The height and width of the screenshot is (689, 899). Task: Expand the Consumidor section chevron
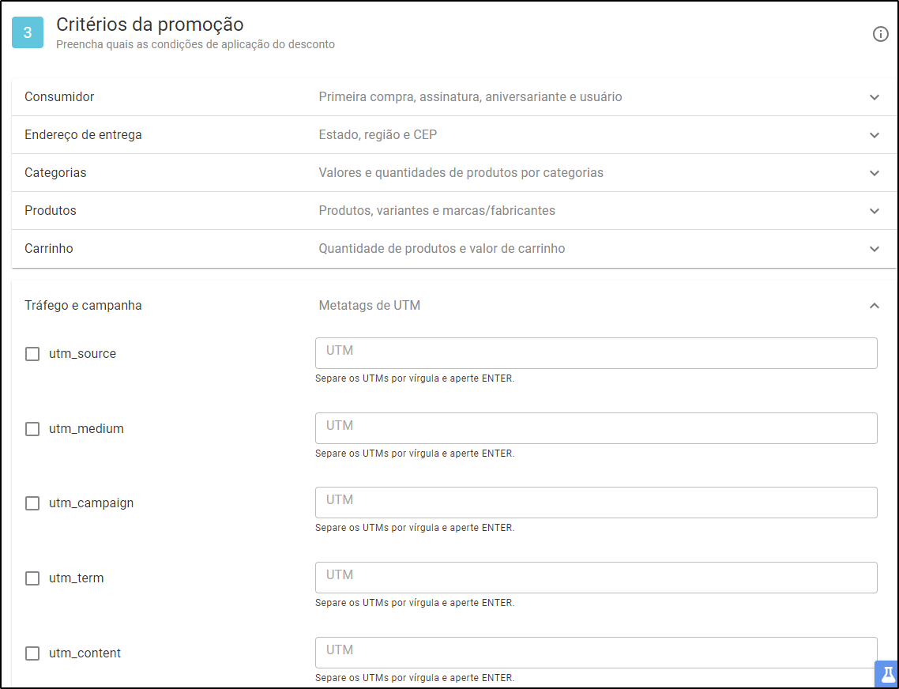[x=875, y=97]
